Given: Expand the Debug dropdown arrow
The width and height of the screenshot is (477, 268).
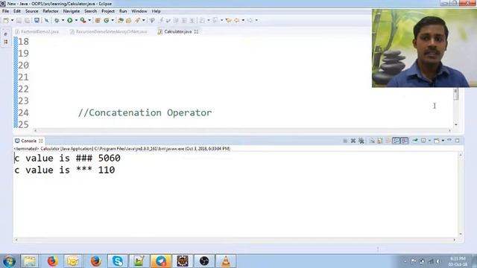Looking at the screenshot, I should click(x=63, y=20).
